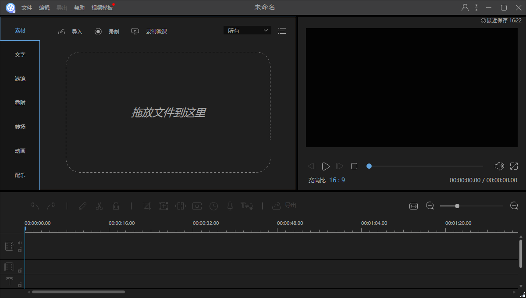The height and width of the screenshot is (298, 526).
Task: Open the 文件 menu
Action: (x=27, y=8)
